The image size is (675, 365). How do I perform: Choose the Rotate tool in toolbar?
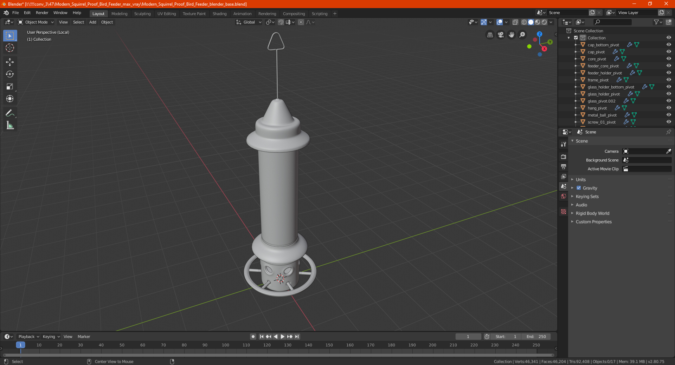(x=10, y=74)
